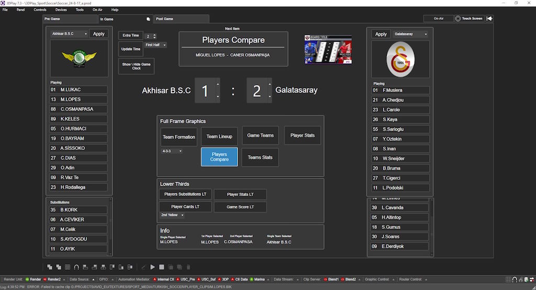This screenshot has height=290, width=536.
Task: Click Apply for Galatasaray team
Action: point(381,34)
